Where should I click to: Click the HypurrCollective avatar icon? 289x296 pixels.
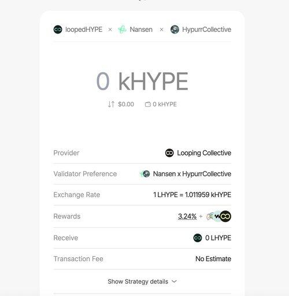[x=175, y=29]
